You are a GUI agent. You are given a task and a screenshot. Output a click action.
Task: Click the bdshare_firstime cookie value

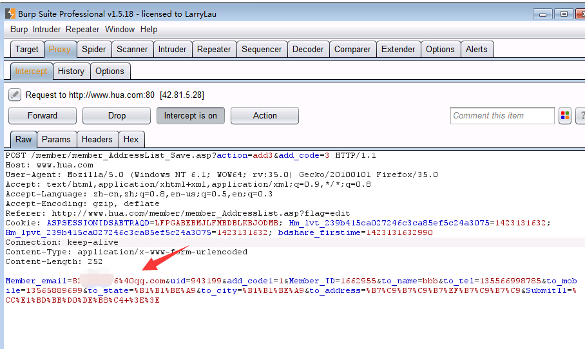399,232
